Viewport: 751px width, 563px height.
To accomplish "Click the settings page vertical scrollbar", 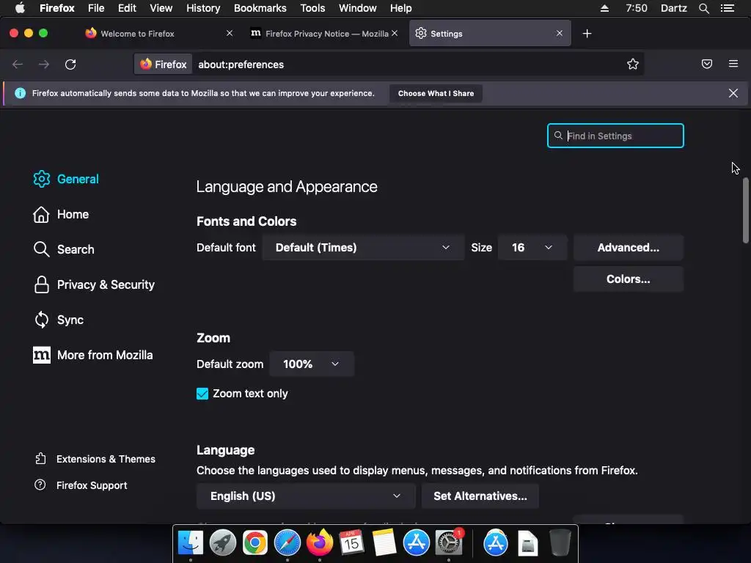I will pos(746,210).
